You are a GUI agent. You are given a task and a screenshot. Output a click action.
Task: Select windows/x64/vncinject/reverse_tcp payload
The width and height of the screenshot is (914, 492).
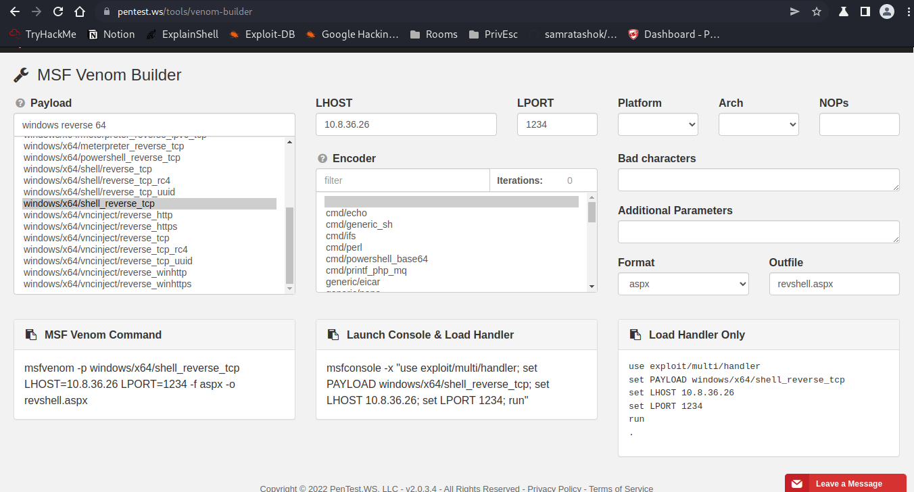pyautogui.click(x=149, y=238)
